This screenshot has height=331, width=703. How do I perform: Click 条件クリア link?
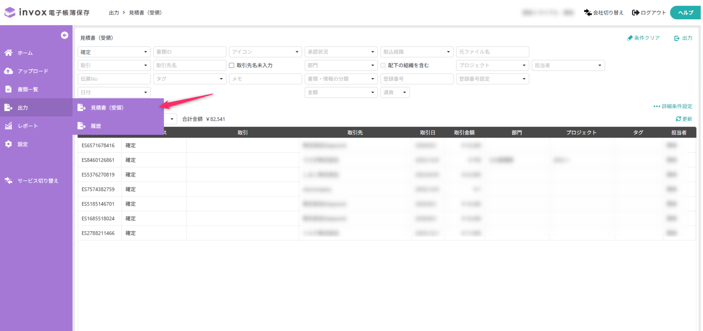coord(643,38)
